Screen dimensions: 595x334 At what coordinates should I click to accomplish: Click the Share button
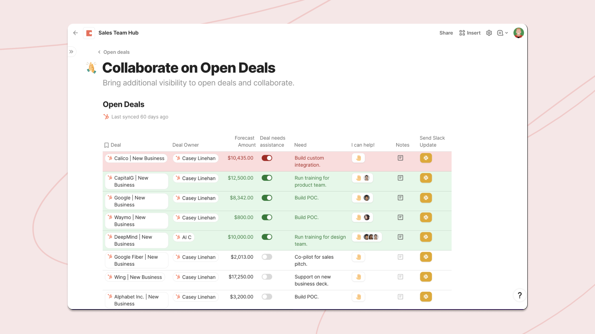click(x=446, y=33)
